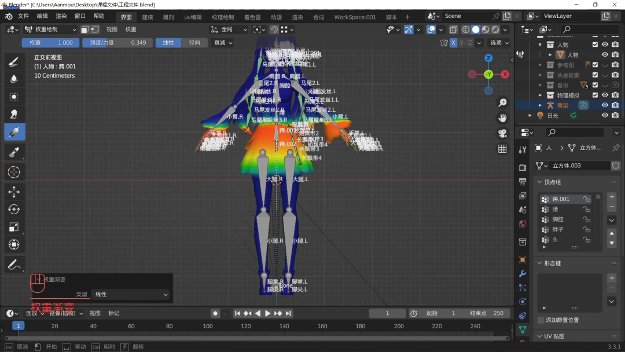Select the Smear brush tool
This screenshot has width=625, height=352.
pyautogui.click(x=14, y=114)
